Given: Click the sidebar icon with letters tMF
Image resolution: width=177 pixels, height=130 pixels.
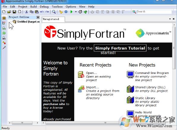Looking at the screenshot, I should pos(4,23).
